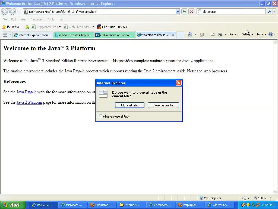Viewport: 278px width, 209px height.
Task: Check Always close all tabs
Action: [x=100, y=116]
